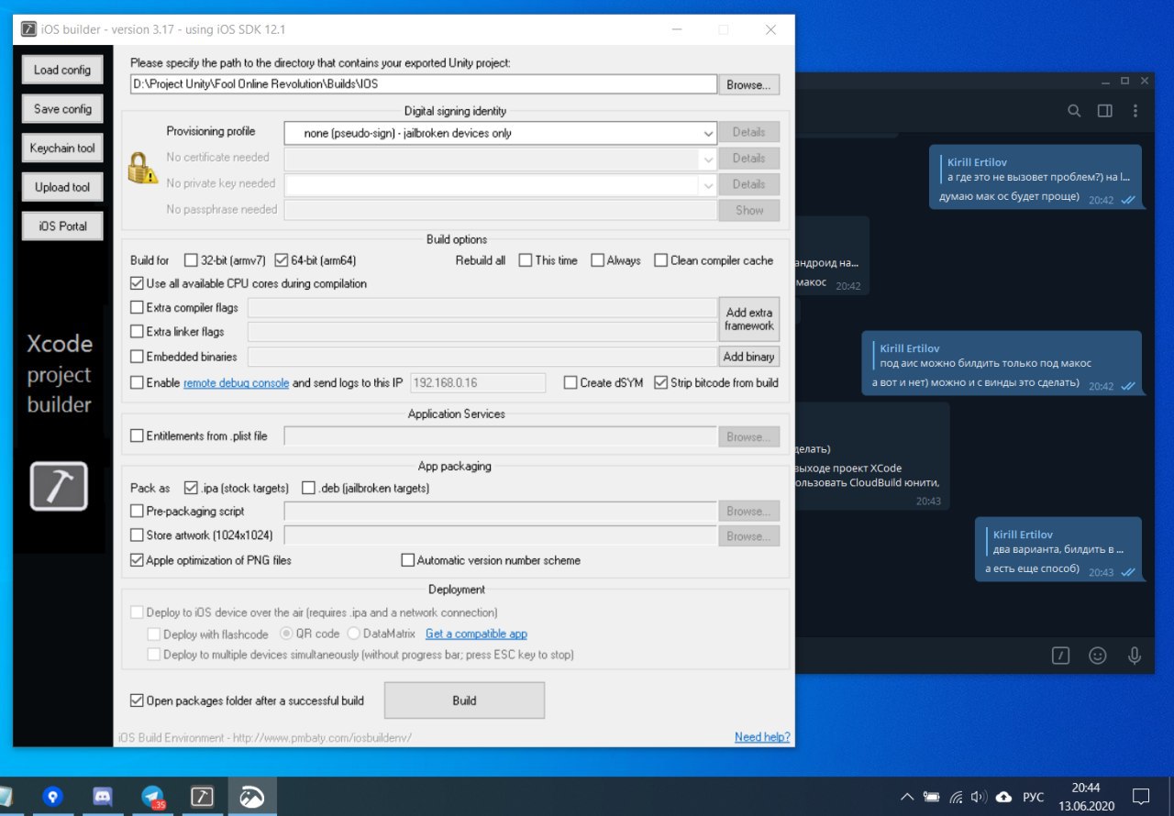Image resolution: width=1174 pixels, height=816 pixels.
Task: Click the iOS builder taskbar icon
Action: (202, 797)
